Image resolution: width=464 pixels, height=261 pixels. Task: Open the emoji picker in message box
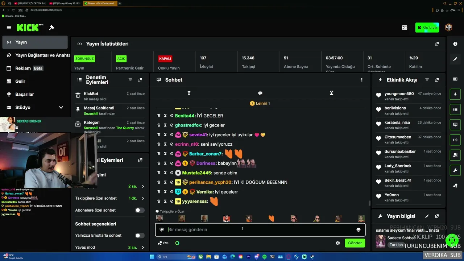[359, 229]
